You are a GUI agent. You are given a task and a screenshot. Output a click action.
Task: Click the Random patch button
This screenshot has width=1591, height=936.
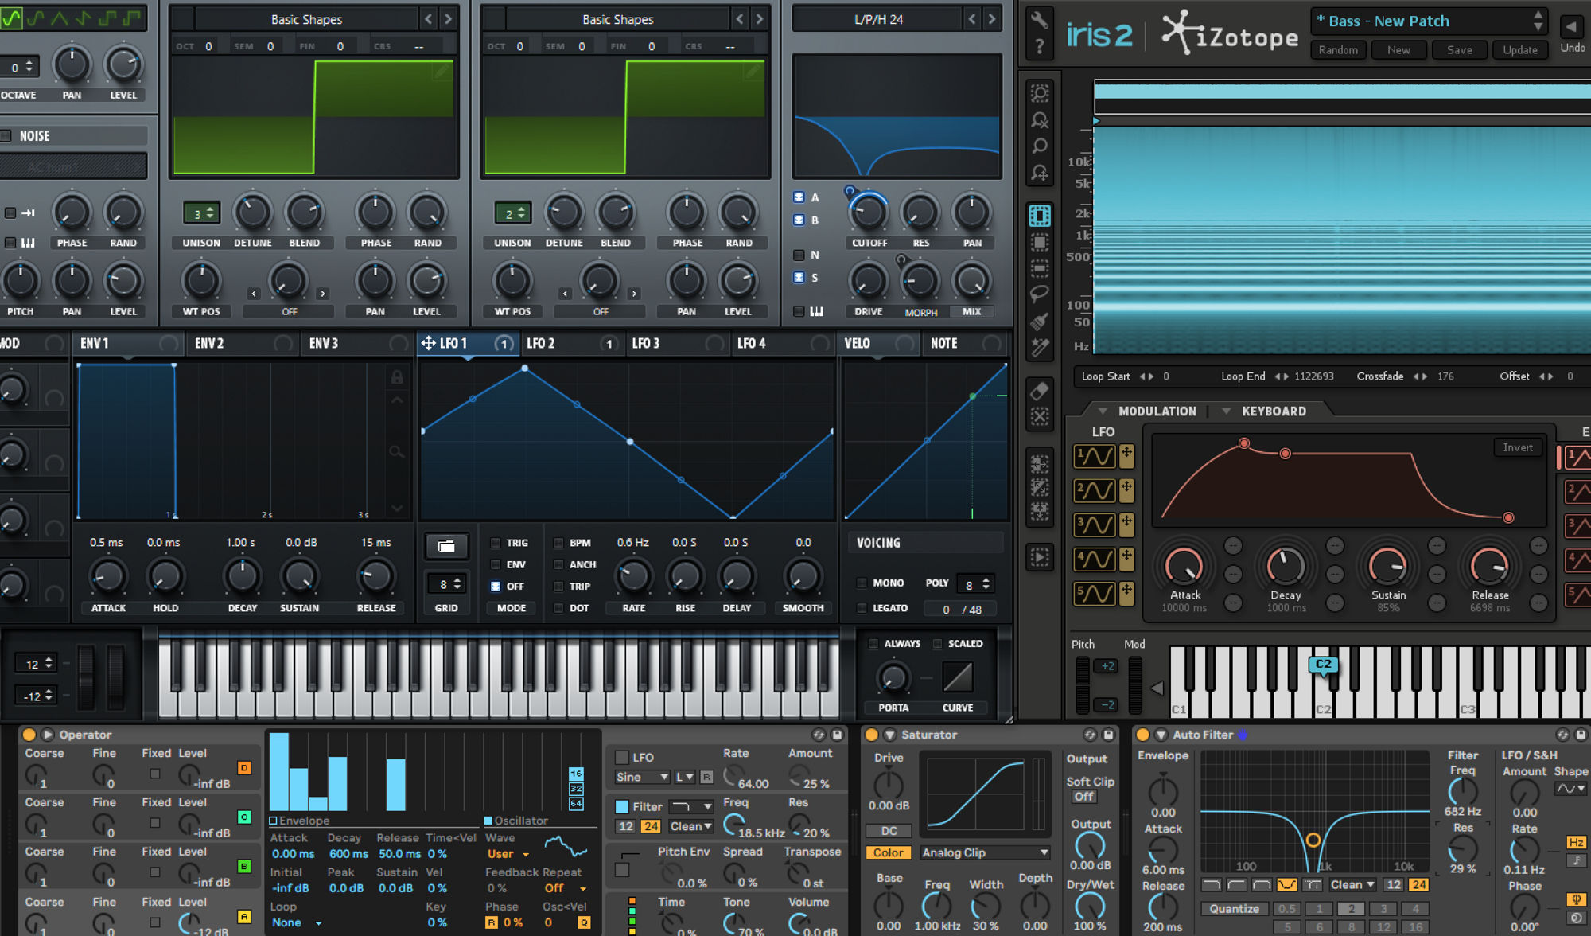(1338, 49)
